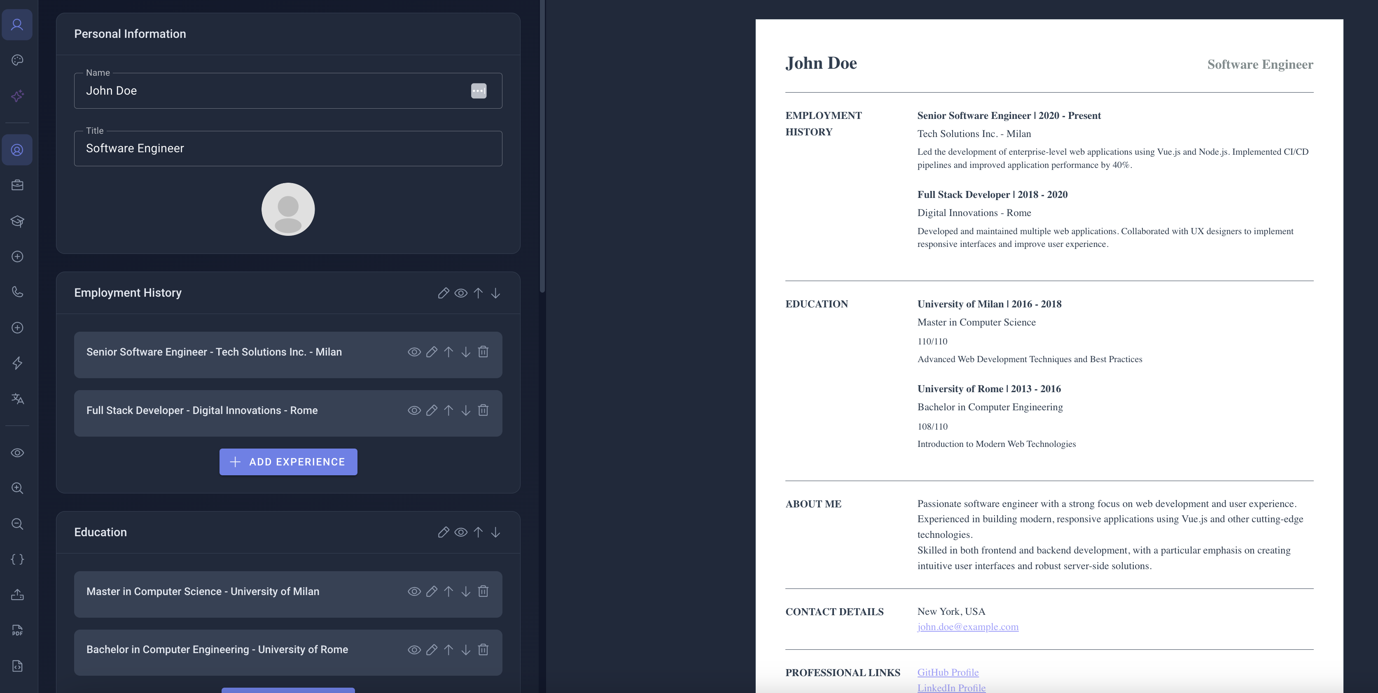
Task: Open the GitHub Profile link on resume
Action: [x=947, y=672]
